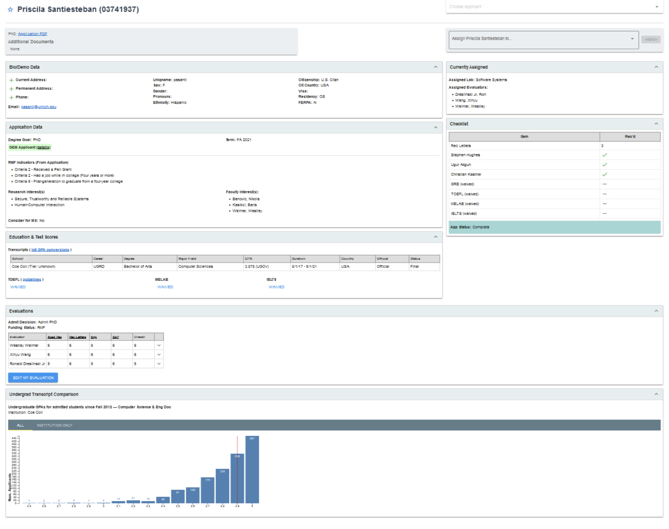Collapse the Undergrad Transcript Comparison panel
Image resolution: width=669 pixels, height=529 pixels.
point(656,394)
